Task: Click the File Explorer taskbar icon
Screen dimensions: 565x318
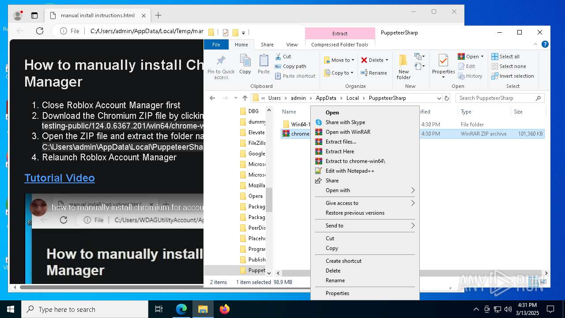Action: tap(203, 309)
